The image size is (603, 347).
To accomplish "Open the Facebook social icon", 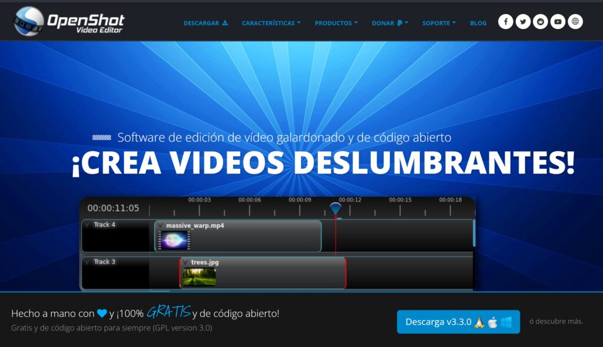I will click(505, 22).
